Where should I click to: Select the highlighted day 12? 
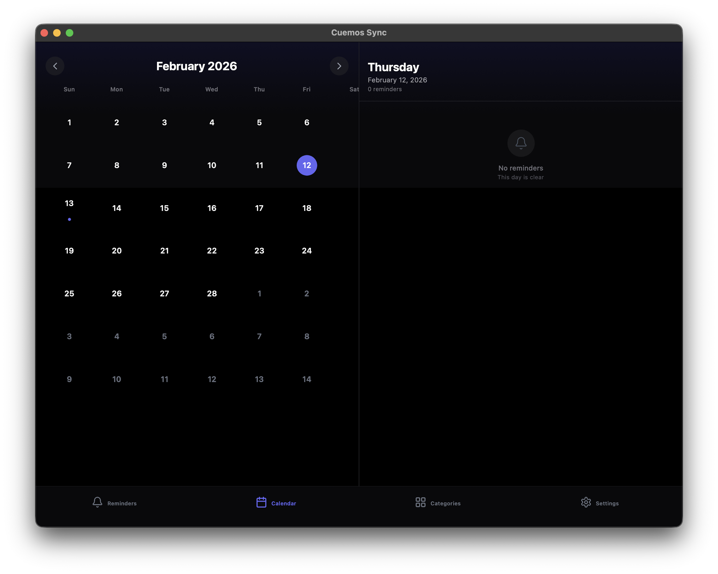click(x=306, y=165)
